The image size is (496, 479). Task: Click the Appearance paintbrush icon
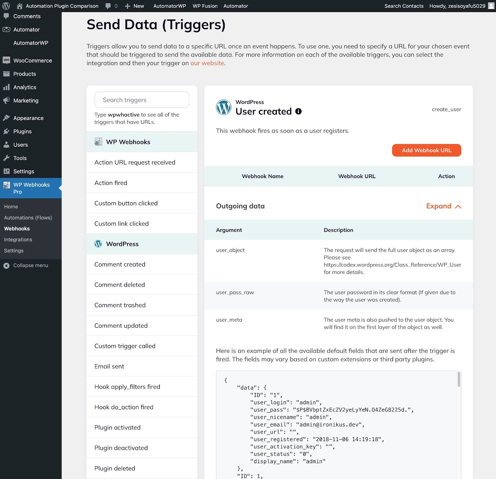click(6, 118)
